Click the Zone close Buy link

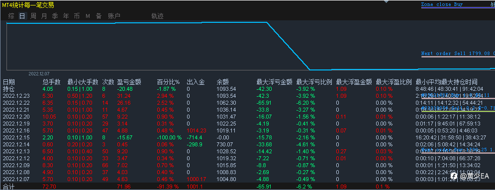coord(442,4)
